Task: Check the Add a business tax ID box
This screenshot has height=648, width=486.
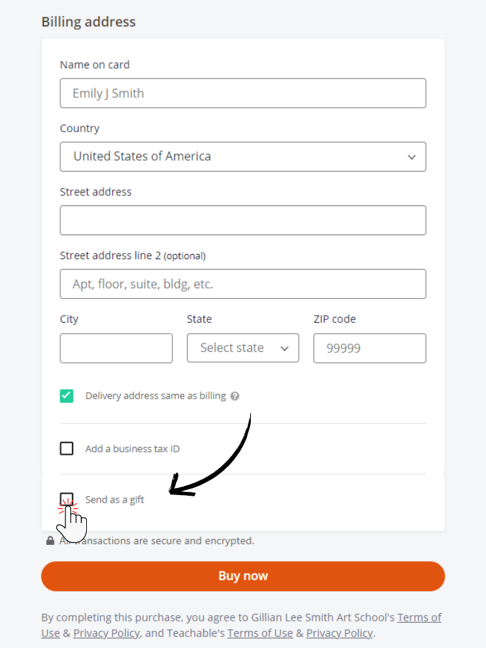Action: coord(67,448)
